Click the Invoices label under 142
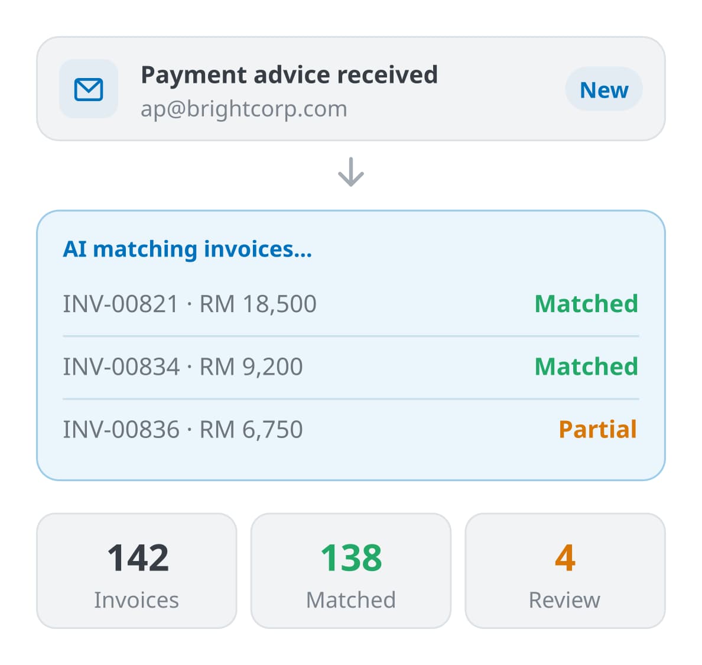This screenshot has width=702, height=665. [136, 600]
